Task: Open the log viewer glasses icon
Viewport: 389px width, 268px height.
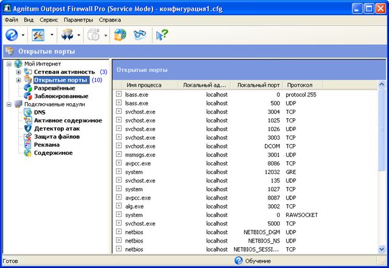Action: click(x=140, y=35)
